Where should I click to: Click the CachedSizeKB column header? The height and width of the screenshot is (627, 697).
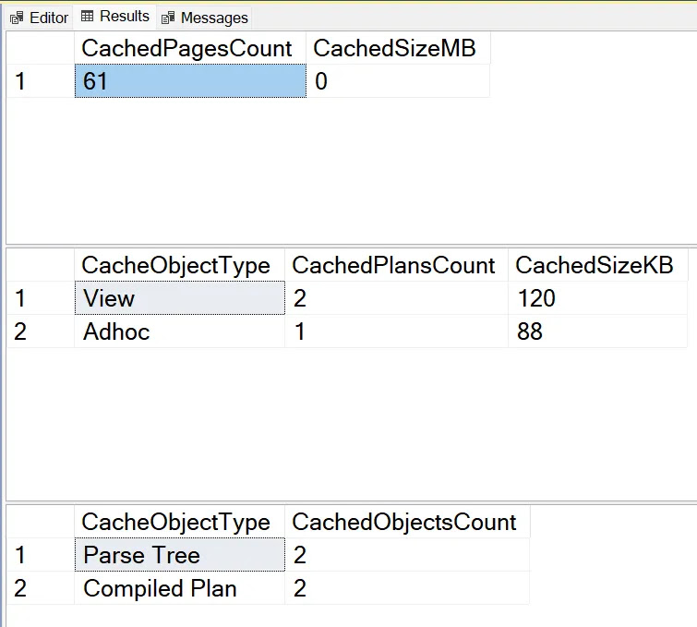coord(598,265)
